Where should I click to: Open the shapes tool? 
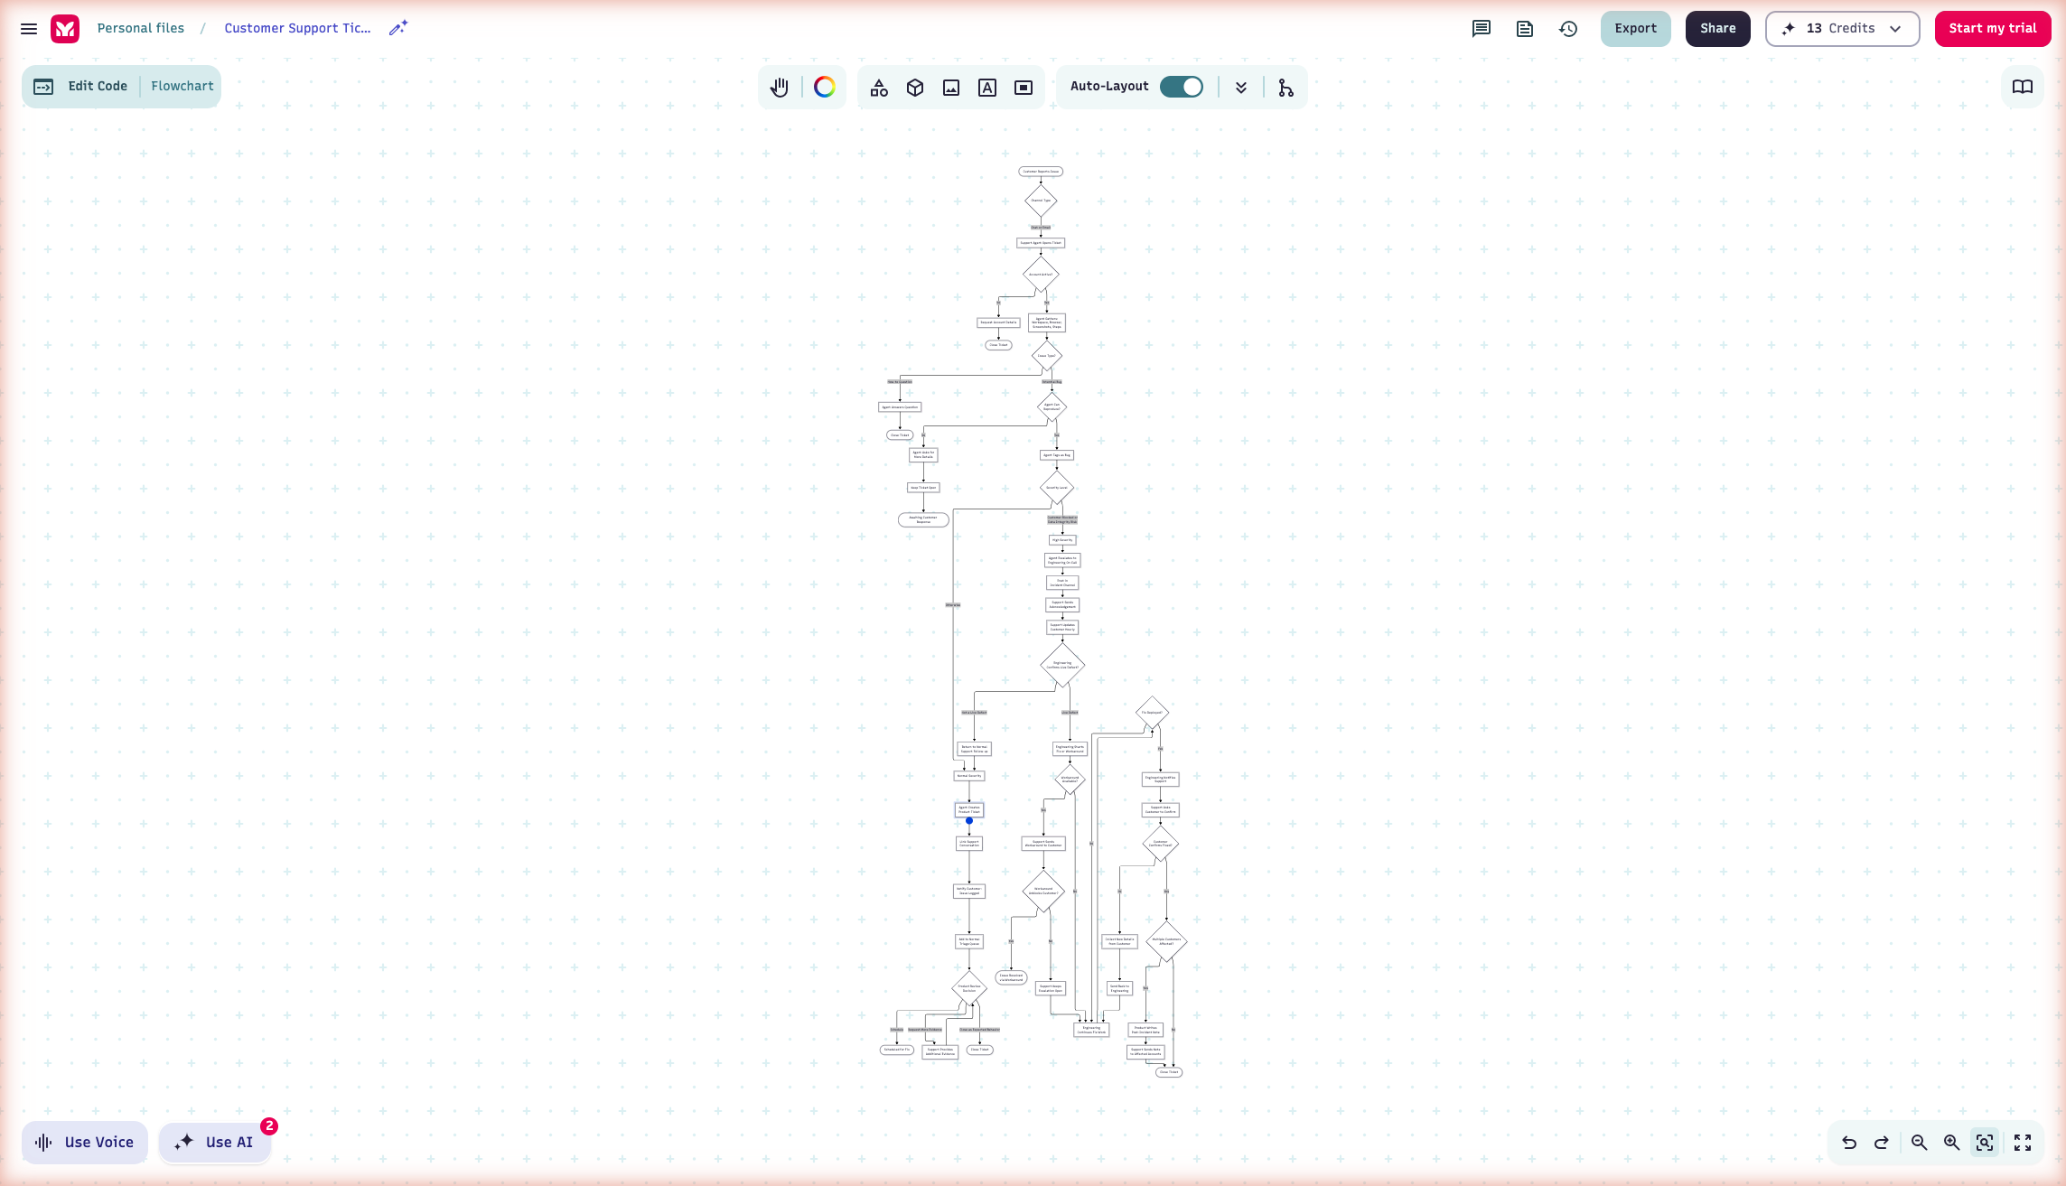click(x=879, y=88)
